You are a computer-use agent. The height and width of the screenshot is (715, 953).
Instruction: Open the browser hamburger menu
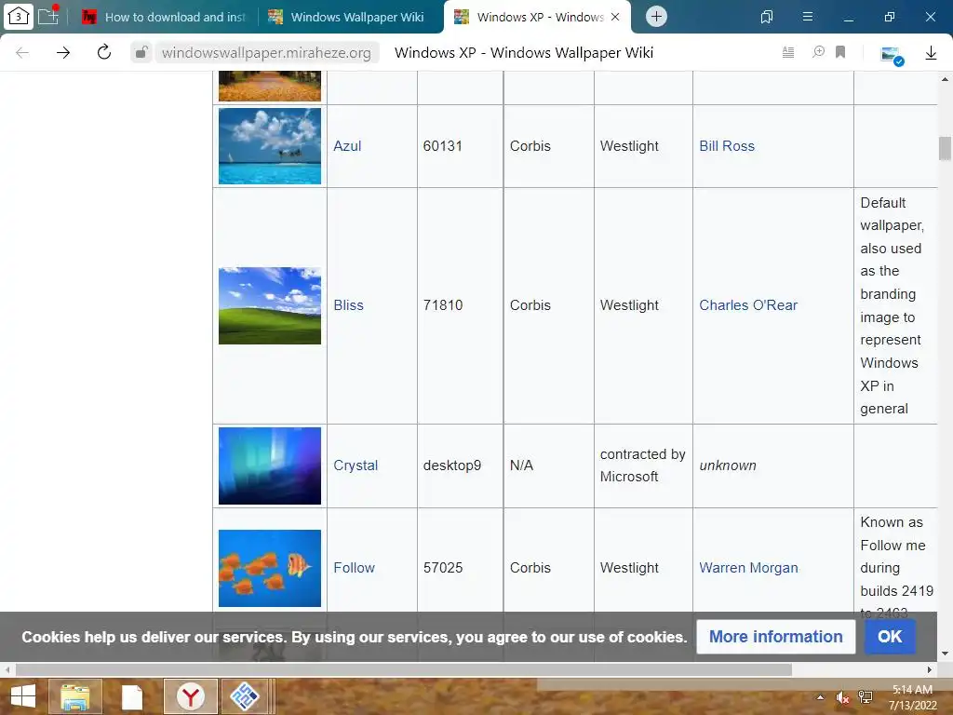pyautogui.click(x=808, y=17)
